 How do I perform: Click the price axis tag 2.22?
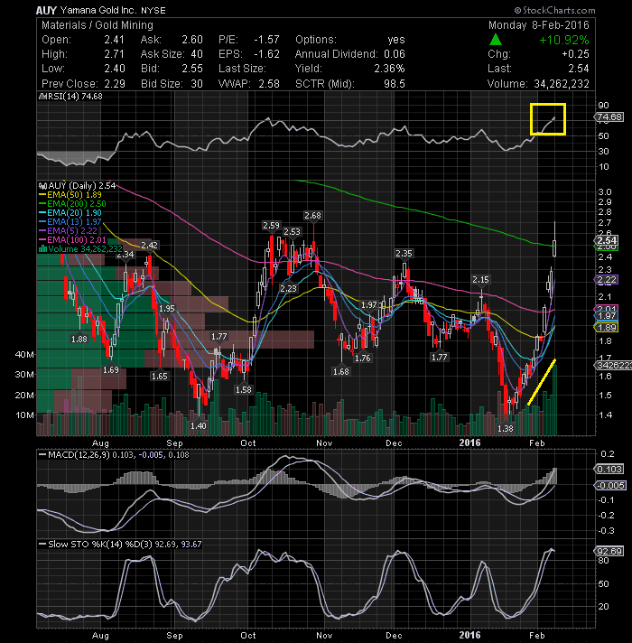tap(607, 280)
